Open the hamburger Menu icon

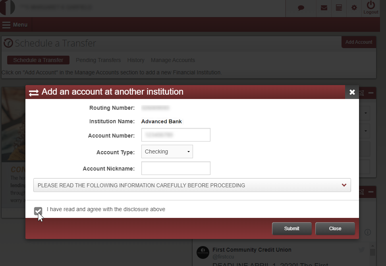(x=6, y=25)
